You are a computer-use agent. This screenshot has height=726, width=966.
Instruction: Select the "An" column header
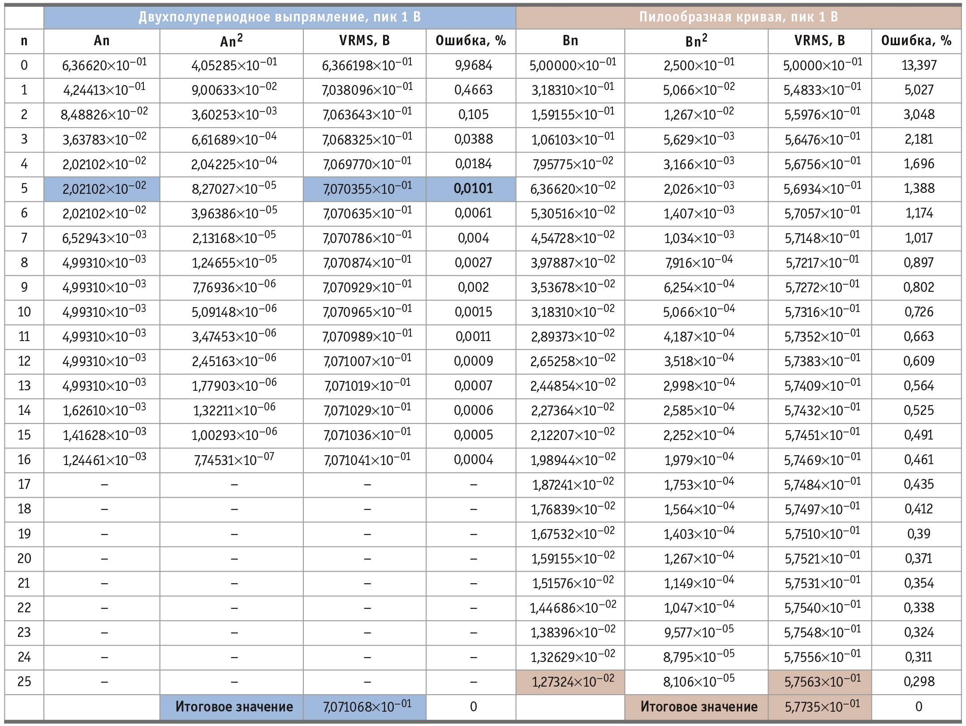pyautogui.click(x=102, y=41)
